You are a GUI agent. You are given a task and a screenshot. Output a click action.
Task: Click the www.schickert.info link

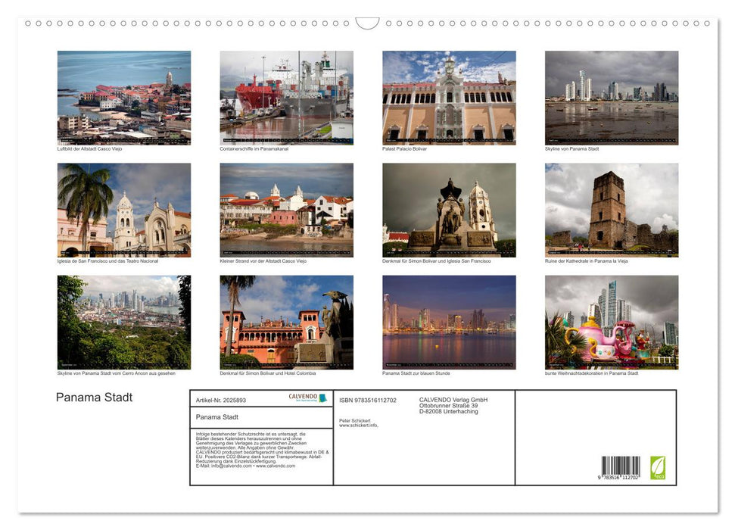[x=361, y=425]
